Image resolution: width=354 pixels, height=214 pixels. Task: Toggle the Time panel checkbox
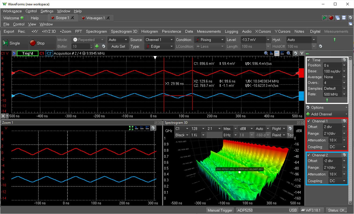tap(309, 60)
